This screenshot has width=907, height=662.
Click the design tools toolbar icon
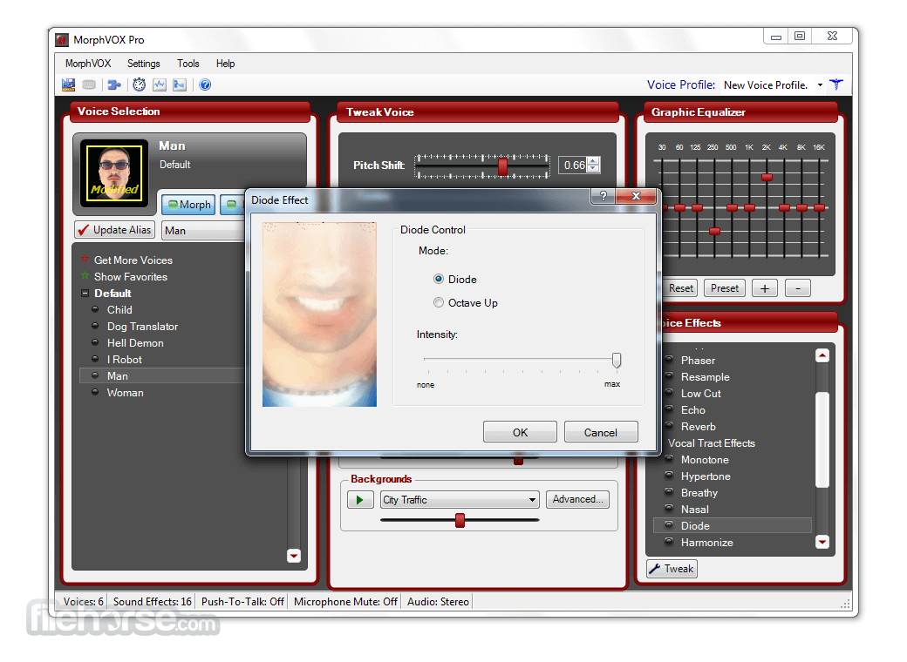point(68,84)
